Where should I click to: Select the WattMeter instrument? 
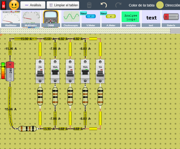tap(11, 18)
